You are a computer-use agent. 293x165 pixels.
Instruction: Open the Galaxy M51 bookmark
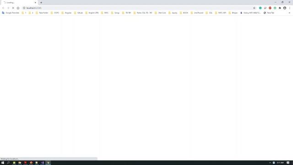click(250, 13)
